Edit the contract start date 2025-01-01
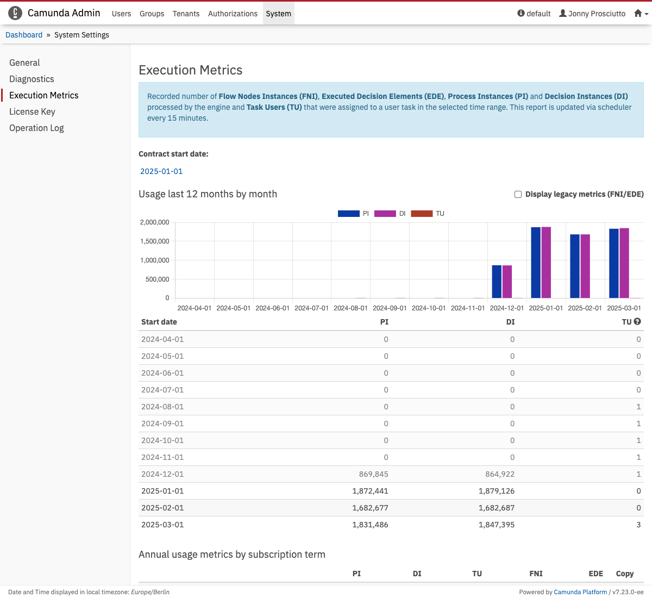 point(161,171)
